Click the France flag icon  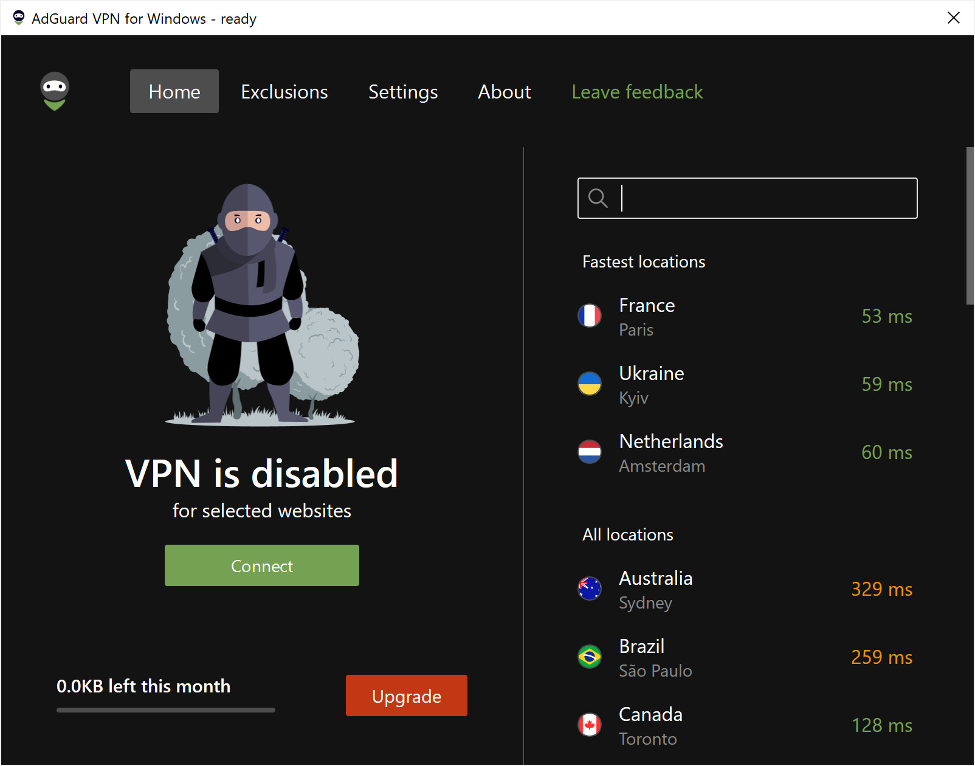click(x=589, y=316)
